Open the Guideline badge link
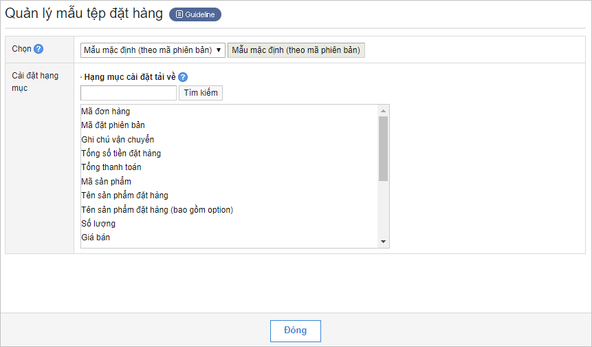The height and width of the screenshot is (347, 592). coord(195,14)
